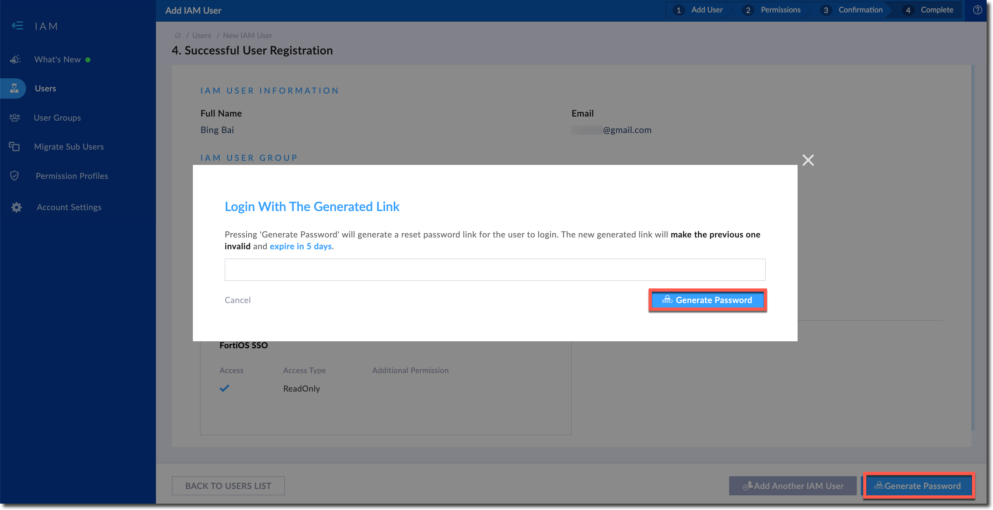This screenshot has height=510, width=993.
Task: Click the home breadcrumb icon
Action: coord(178,35)
